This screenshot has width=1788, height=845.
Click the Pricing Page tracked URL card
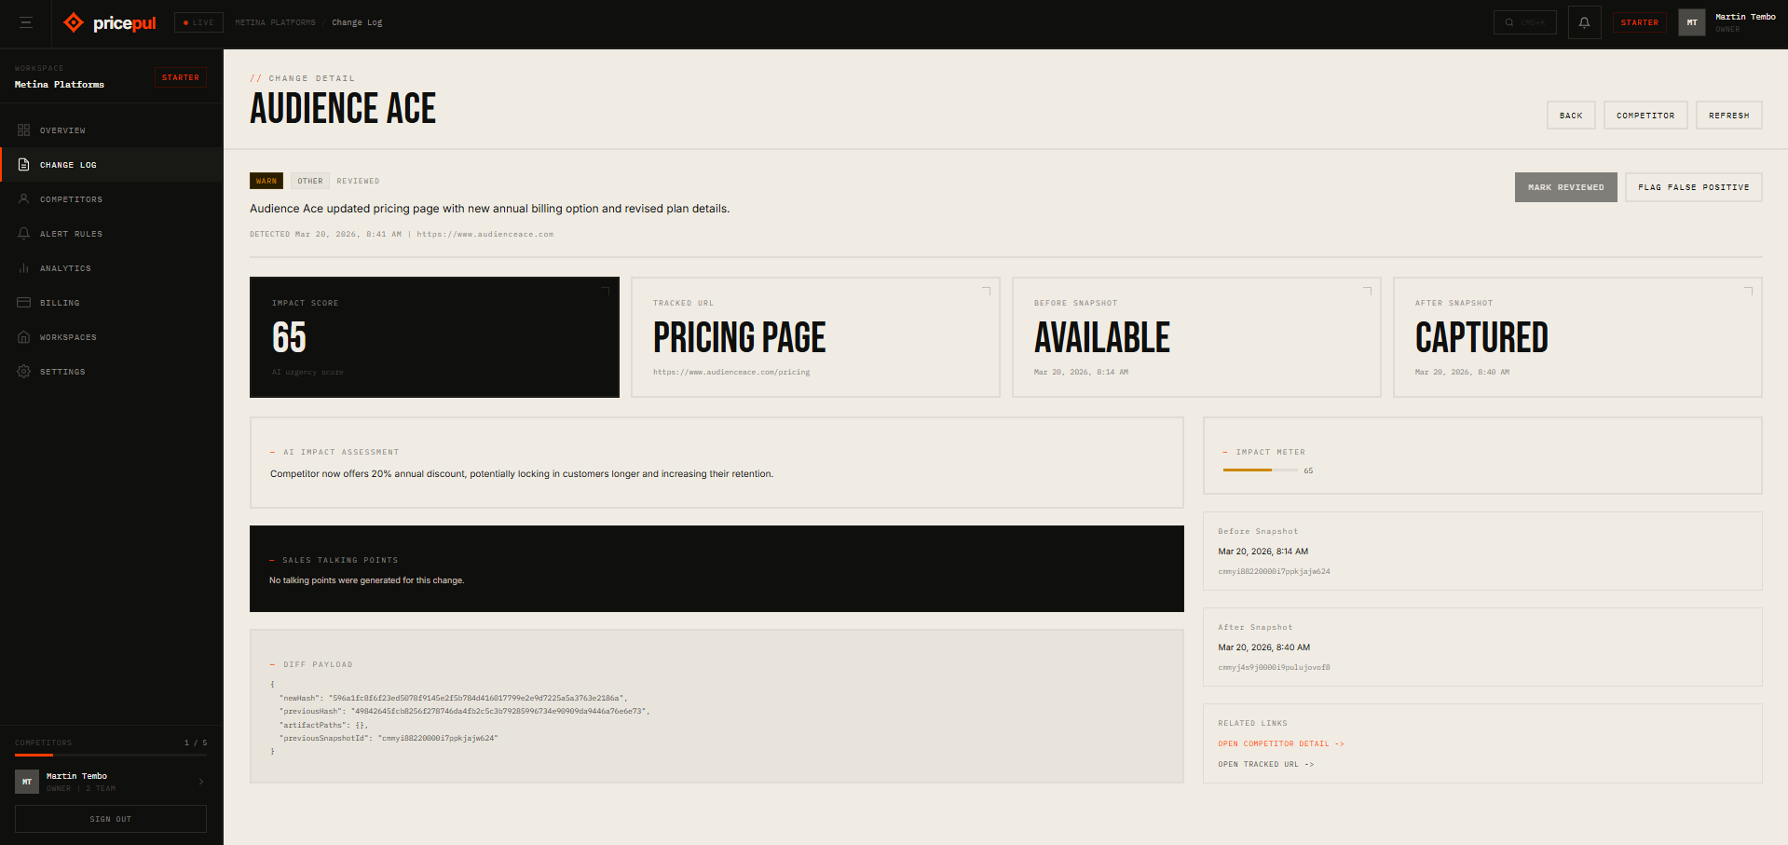(x=815, y=337)
